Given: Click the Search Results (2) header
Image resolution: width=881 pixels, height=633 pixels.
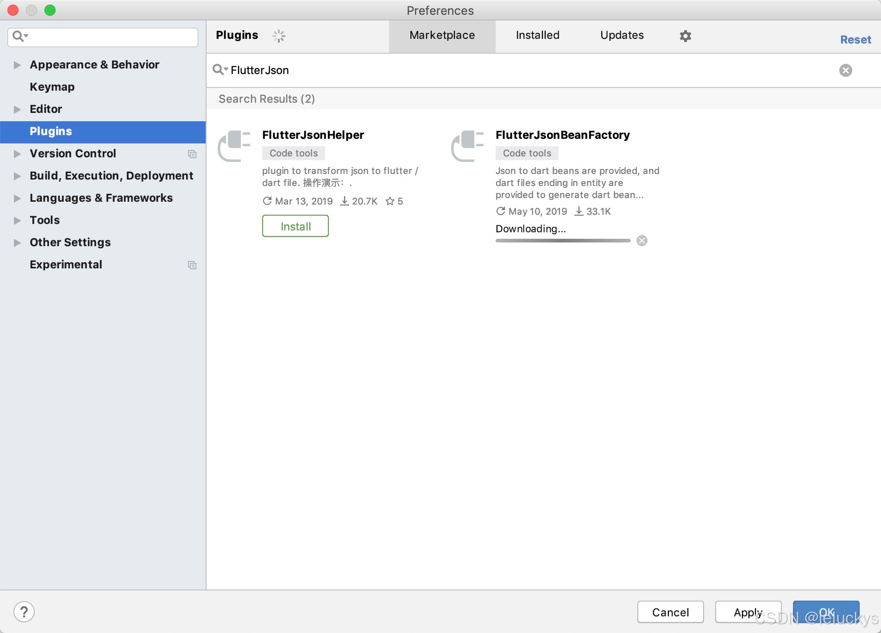Looking at the screenshot, I should (267, 99).
